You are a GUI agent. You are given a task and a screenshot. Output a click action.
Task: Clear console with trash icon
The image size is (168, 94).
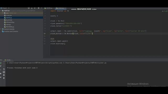4,78
